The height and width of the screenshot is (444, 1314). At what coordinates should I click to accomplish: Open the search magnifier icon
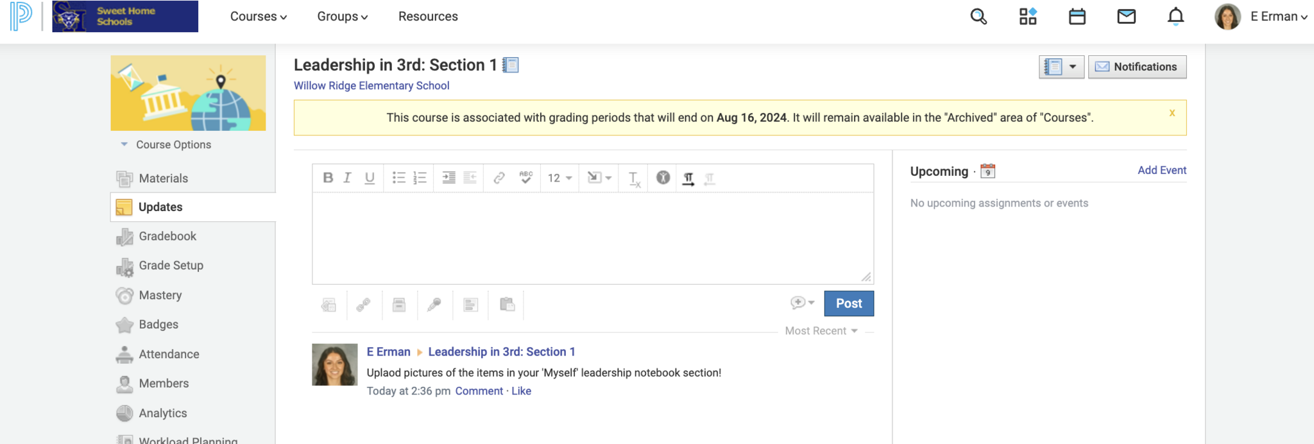click(x=978, y=17)
